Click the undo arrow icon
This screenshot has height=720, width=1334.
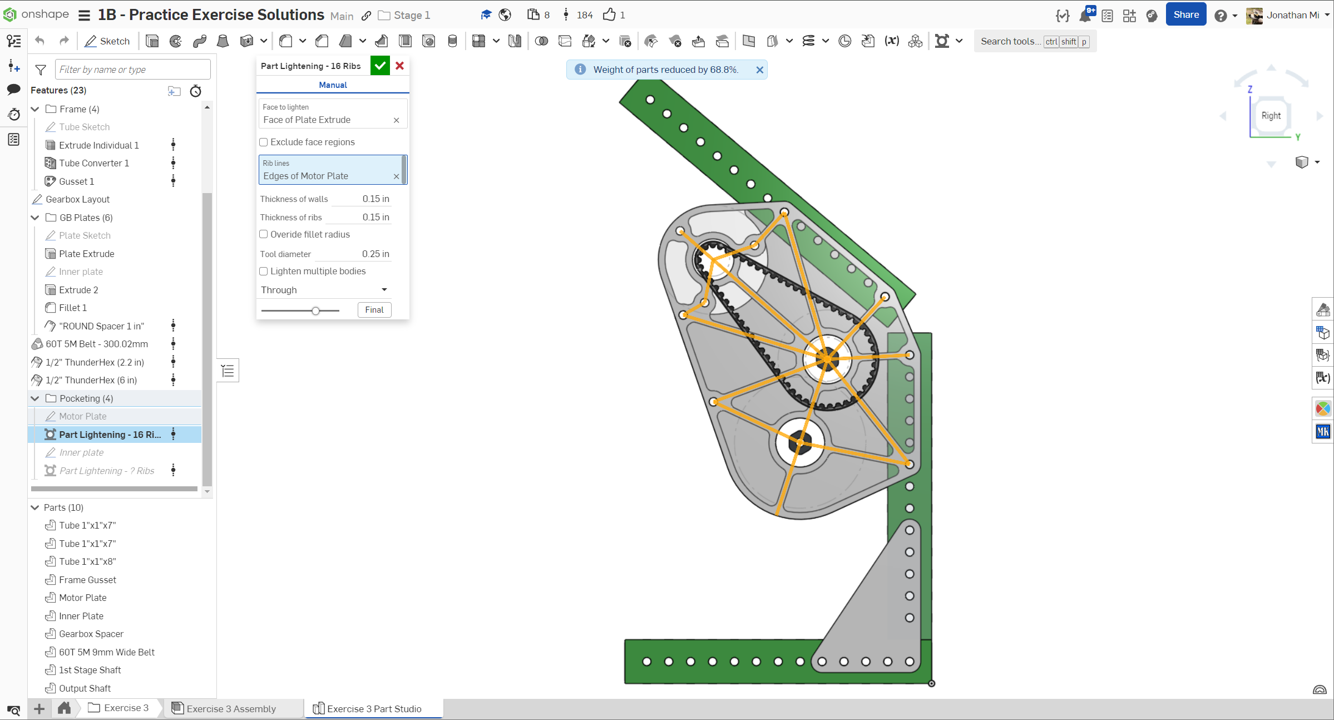click(x=39, y=41)
